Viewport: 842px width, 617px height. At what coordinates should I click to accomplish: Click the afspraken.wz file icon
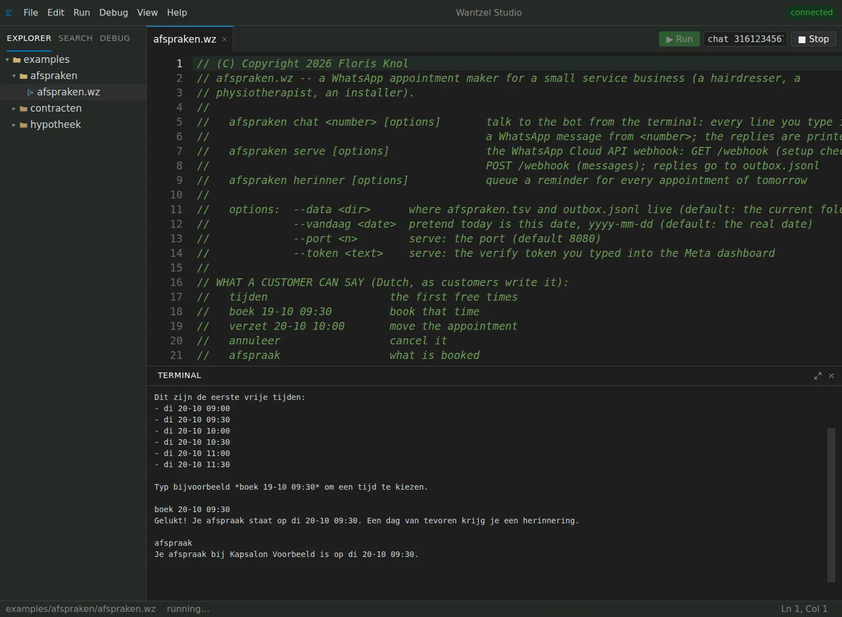point(30,93)
